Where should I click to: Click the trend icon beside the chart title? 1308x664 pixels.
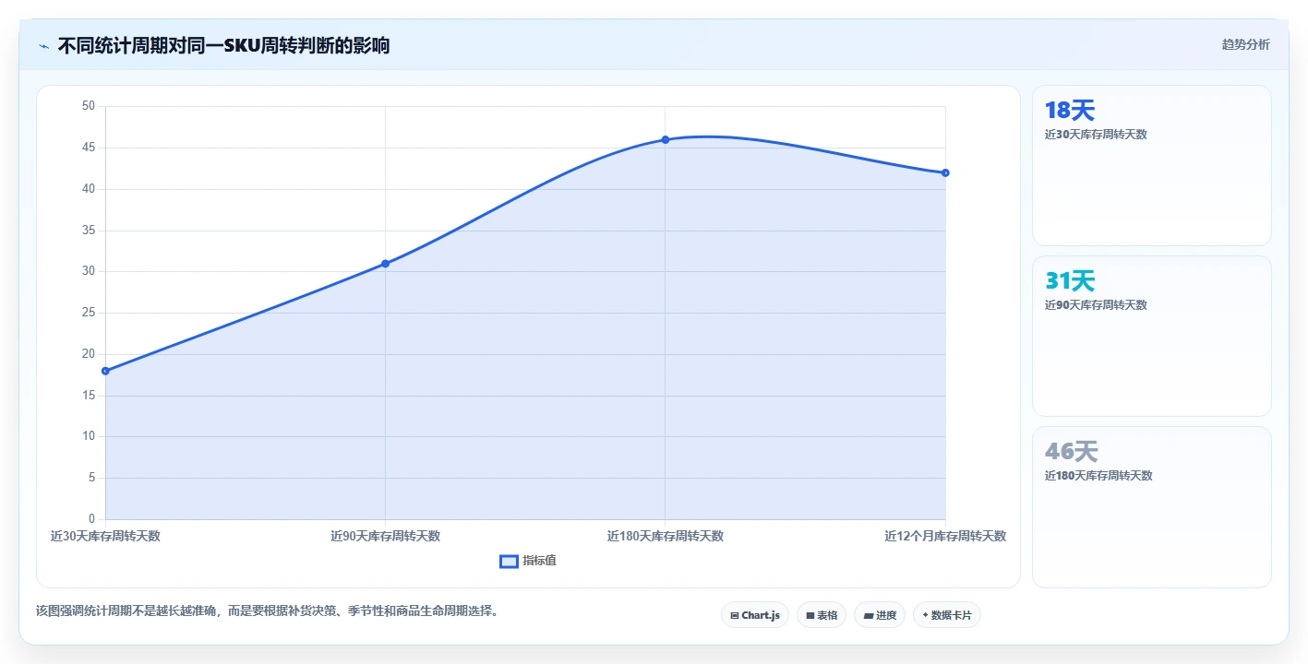(43, 45)
